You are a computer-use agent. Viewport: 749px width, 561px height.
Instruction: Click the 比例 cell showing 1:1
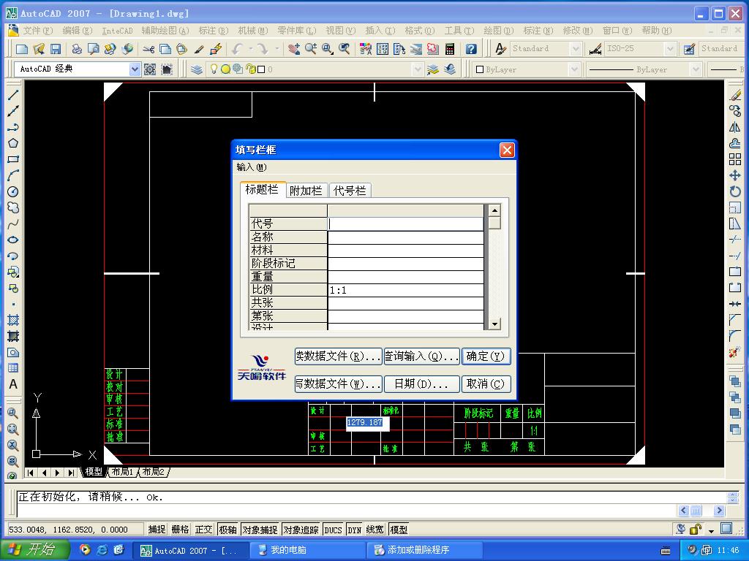click(x=405, y=290)
